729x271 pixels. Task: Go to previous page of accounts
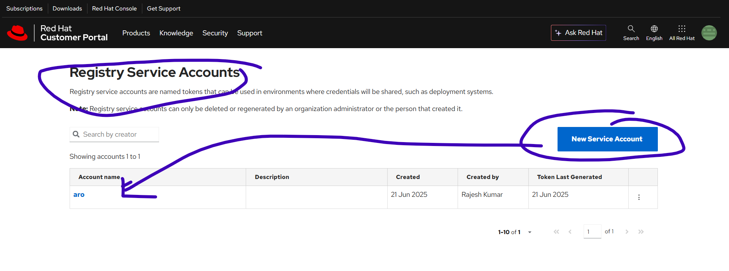pyautogui.click(x=570, y=232)
